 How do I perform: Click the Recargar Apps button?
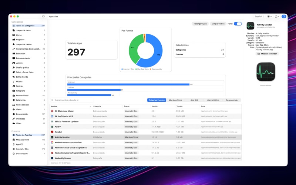coord(200,24)
